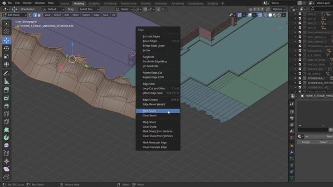Image resolution: width=333 pixels, height=187 pixels.
Task: Toggle snapping magnet in header
Action: pyautogui.click(x=145, y=9)
